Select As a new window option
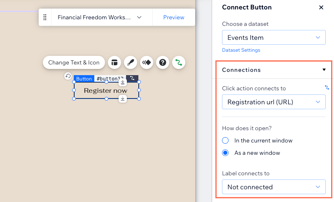Viewport: 334px width, 202px height. coord(251,153)
